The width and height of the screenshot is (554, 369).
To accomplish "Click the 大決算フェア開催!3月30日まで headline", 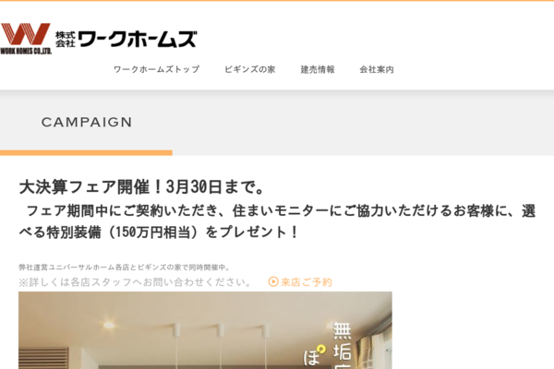I will point(141,186).
